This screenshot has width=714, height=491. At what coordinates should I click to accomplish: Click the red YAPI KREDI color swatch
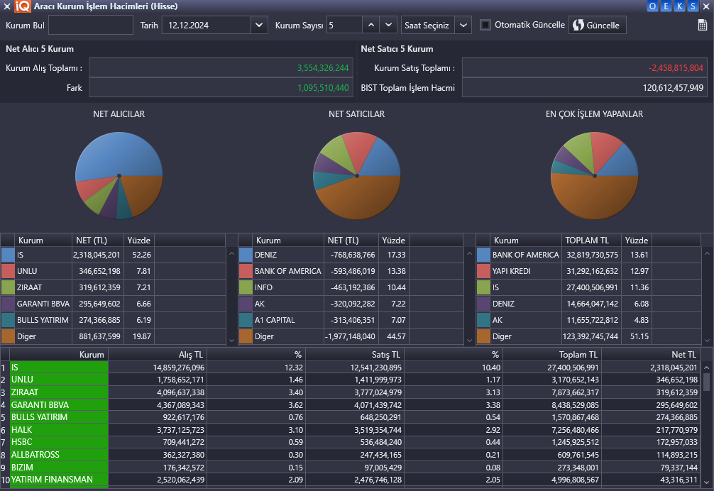point(483,271)
